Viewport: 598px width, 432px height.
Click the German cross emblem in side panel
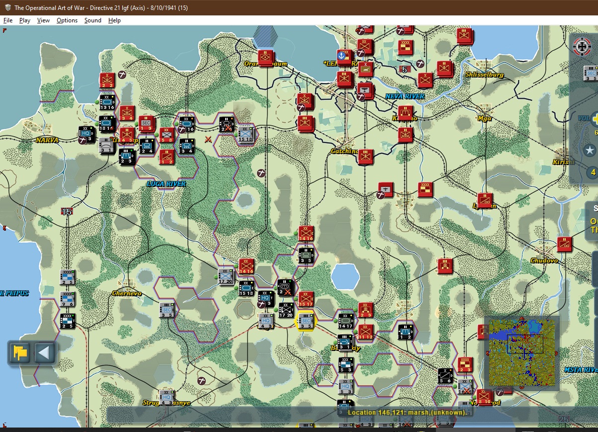pos(583,47)
